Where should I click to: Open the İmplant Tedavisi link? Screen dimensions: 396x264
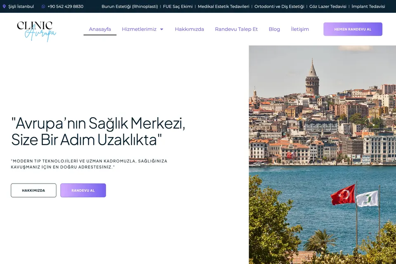coord(368,7)
